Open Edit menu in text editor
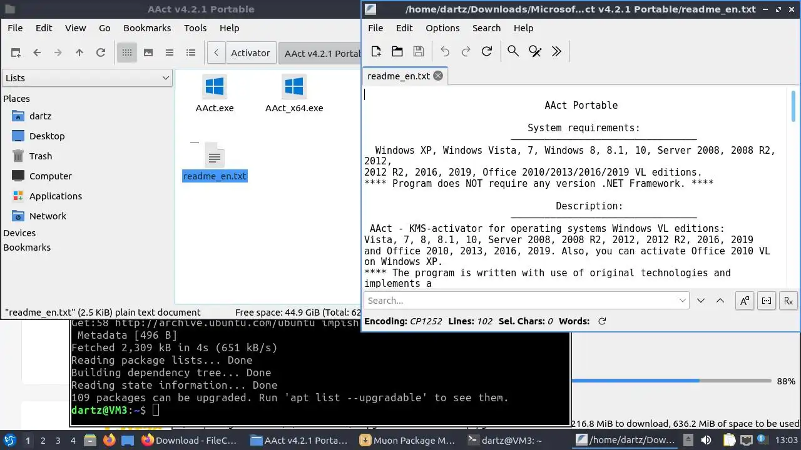The height and width of the screenshot is (450, 801). click(x=404, y=28)
